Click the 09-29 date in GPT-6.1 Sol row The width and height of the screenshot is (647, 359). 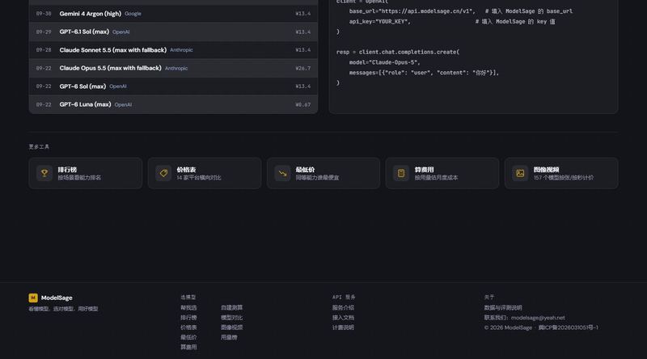tap(44, 32)
